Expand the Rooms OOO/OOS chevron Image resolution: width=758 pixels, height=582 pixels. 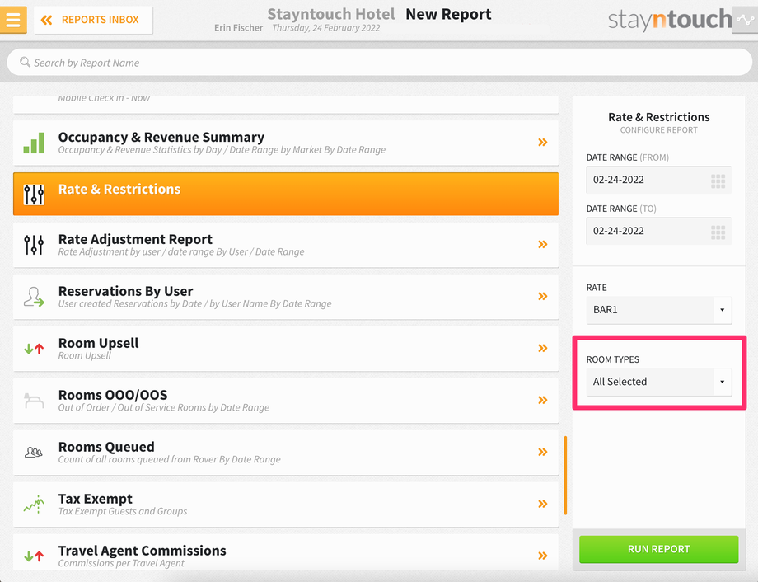pos(543,400)
